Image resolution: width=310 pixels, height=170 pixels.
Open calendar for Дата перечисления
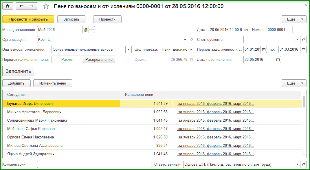point(278,60)
